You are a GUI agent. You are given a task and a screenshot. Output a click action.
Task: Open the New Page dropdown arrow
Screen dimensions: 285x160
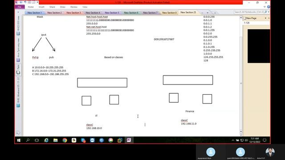(265, 18)
